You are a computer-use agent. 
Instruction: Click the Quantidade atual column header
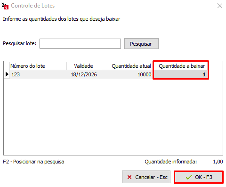point(127,66)
